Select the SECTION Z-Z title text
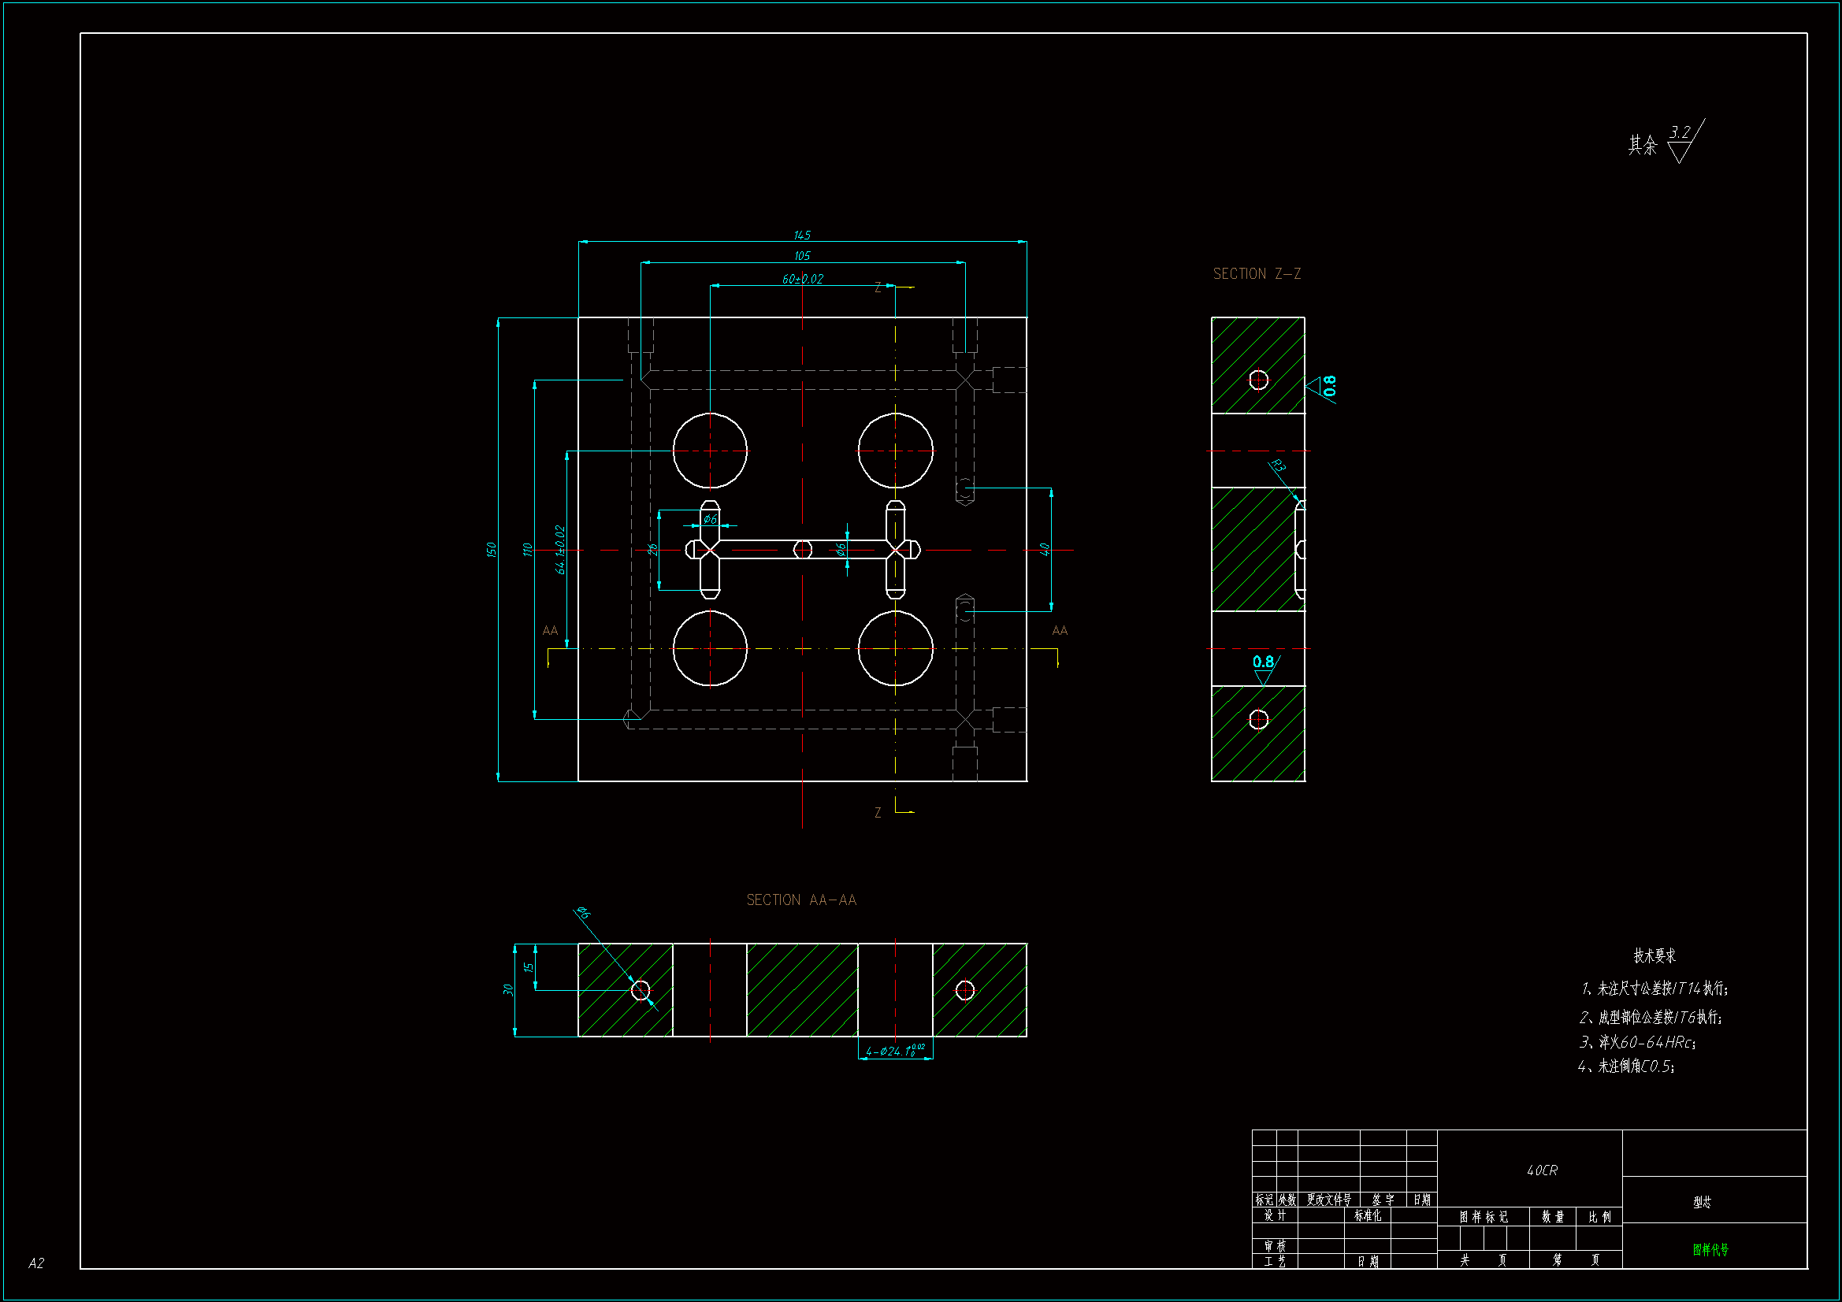 coord(1257,274)
